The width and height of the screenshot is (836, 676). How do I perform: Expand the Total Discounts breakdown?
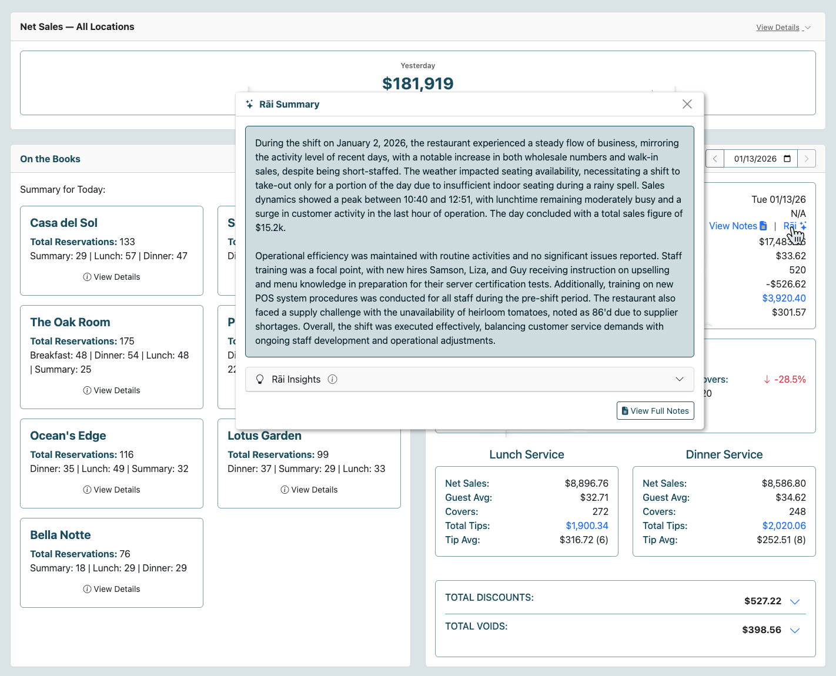pyautogui.click(x=795, y=601)
